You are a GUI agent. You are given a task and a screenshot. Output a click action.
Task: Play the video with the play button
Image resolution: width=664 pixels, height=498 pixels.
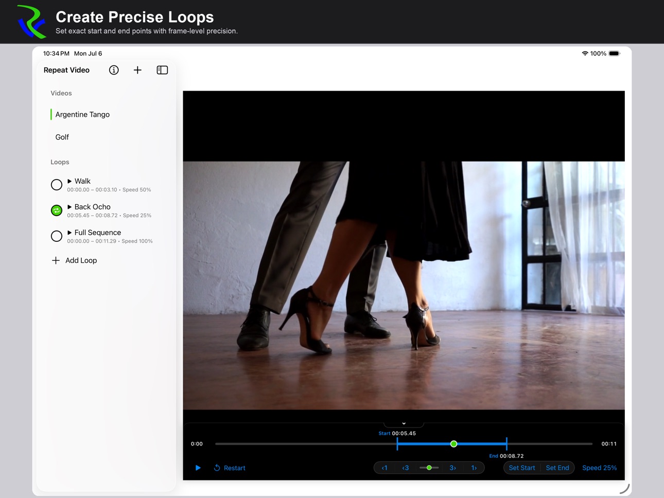198,468
